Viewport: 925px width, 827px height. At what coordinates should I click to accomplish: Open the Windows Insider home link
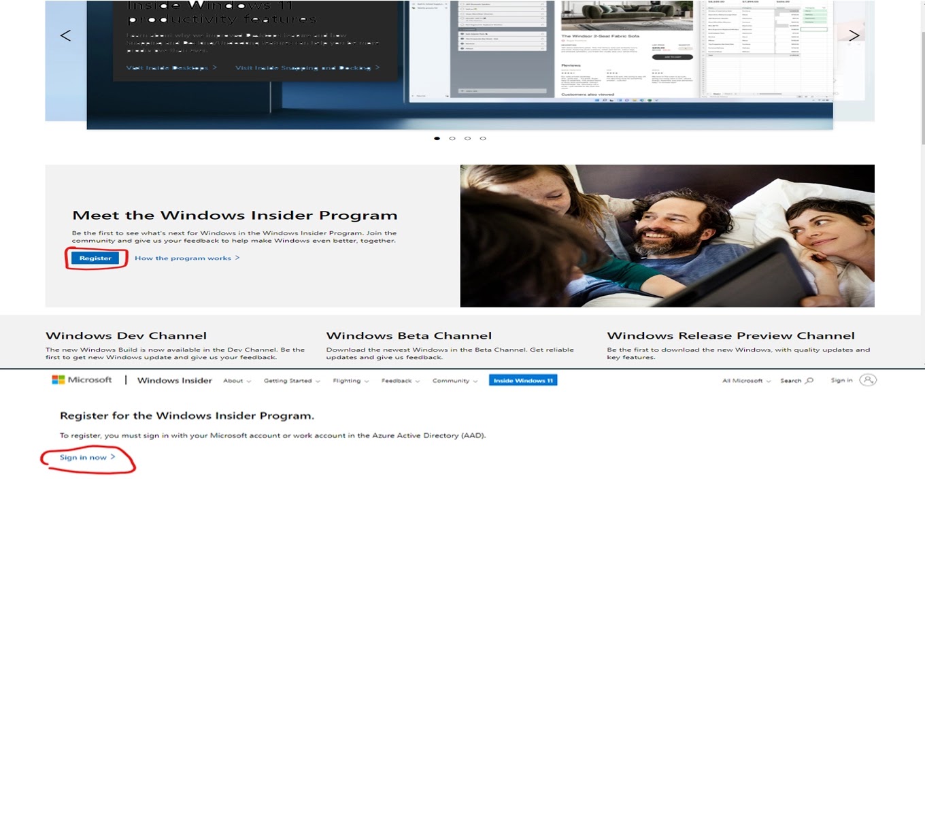175,380
